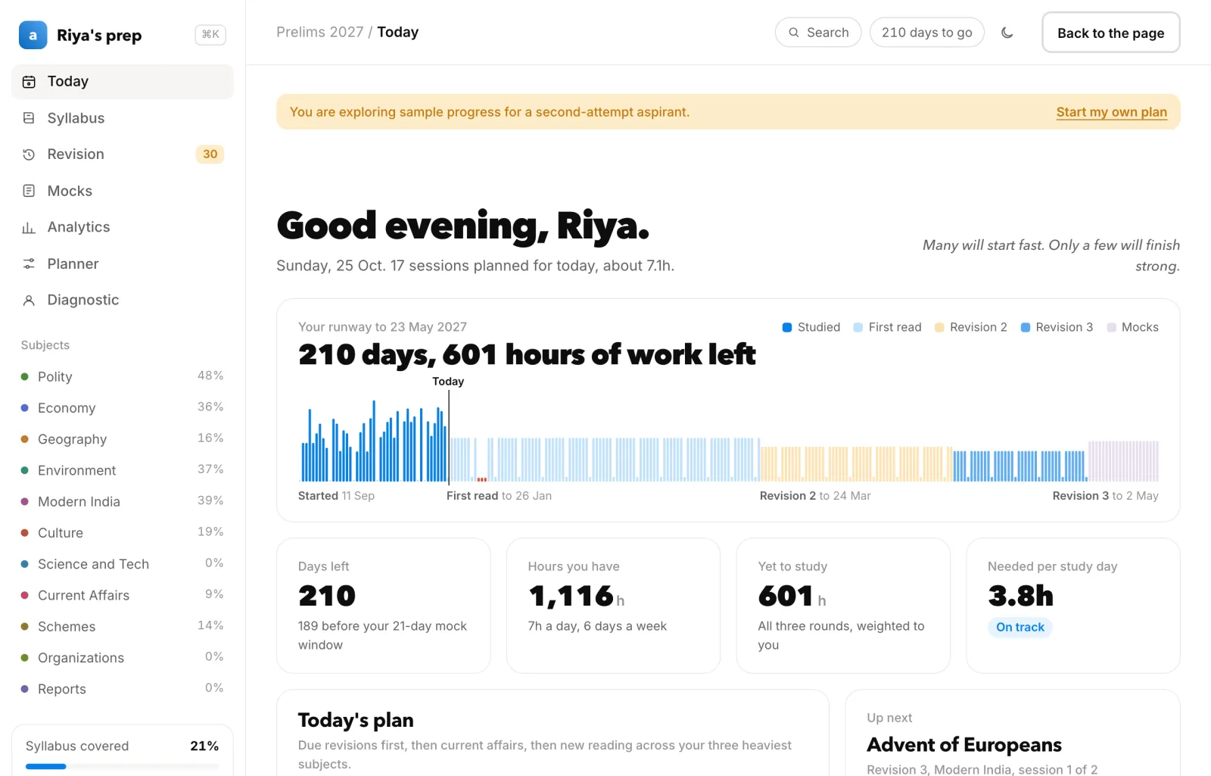Click the Advent of Europeans up-next title
1211x776 pixels.
tap(964, 745)
